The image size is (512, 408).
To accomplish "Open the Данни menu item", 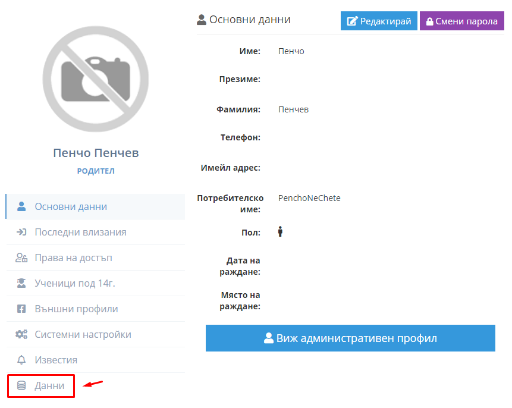I will point(41,386).
